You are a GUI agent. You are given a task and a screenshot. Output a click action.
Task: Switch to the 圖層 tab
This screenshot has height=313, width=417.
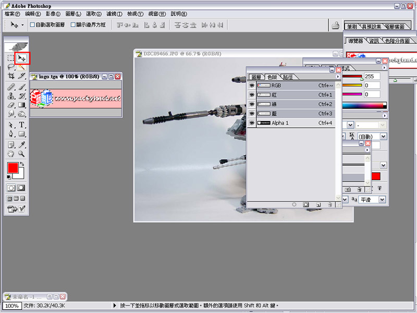[x=255, y=77]
